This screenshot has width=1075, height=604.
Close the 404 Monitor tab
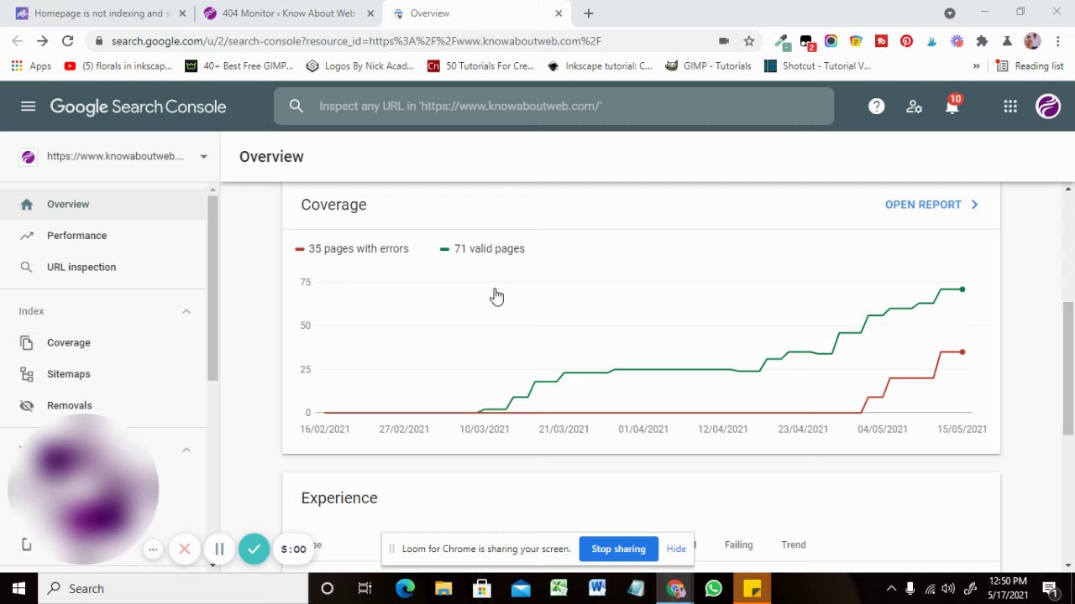click(370, 13)
